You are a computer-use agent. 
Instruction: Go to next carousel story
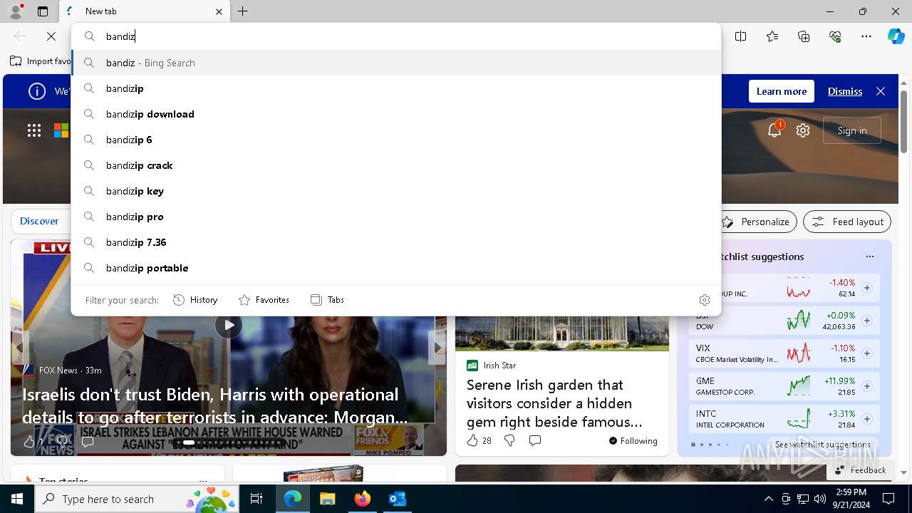click(437, 348)
